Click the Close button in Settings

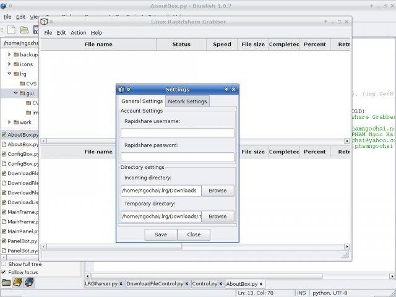coord(194,235)
